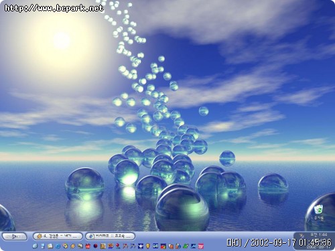This screenshot has height=251, width=335.
Task: Click the green quick launch icon
Action: (186, 246)
